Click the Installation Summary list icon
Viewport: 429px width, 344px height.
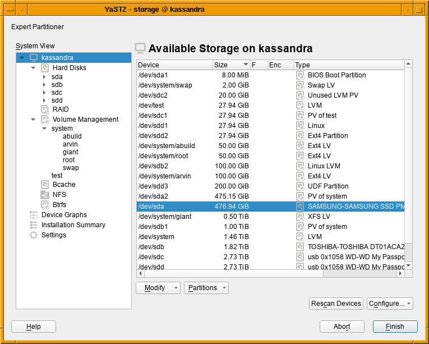pos(34,225)
